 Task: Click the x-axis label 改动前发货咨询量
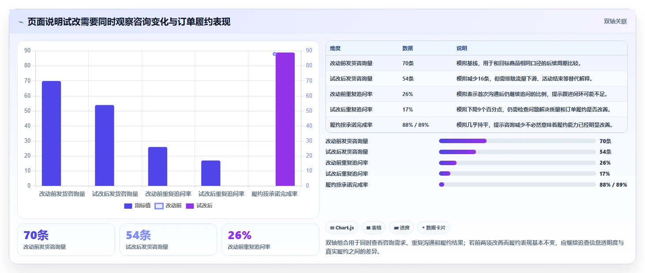62,194
